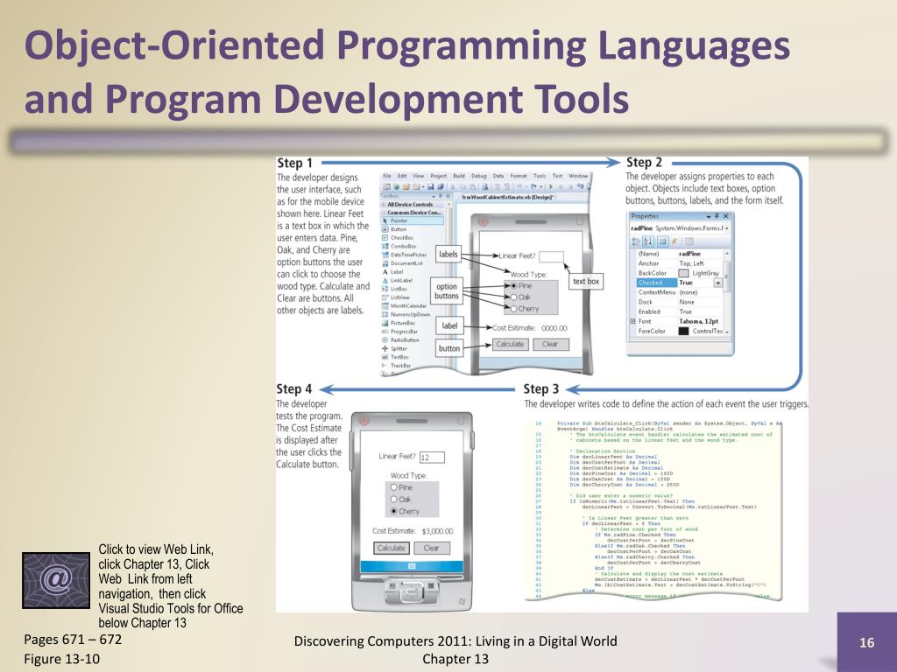Open Properties panel window position dropdown arrow
Viewport: 897px width, 672px height.
pyautogui.click(x=708, y=217)
